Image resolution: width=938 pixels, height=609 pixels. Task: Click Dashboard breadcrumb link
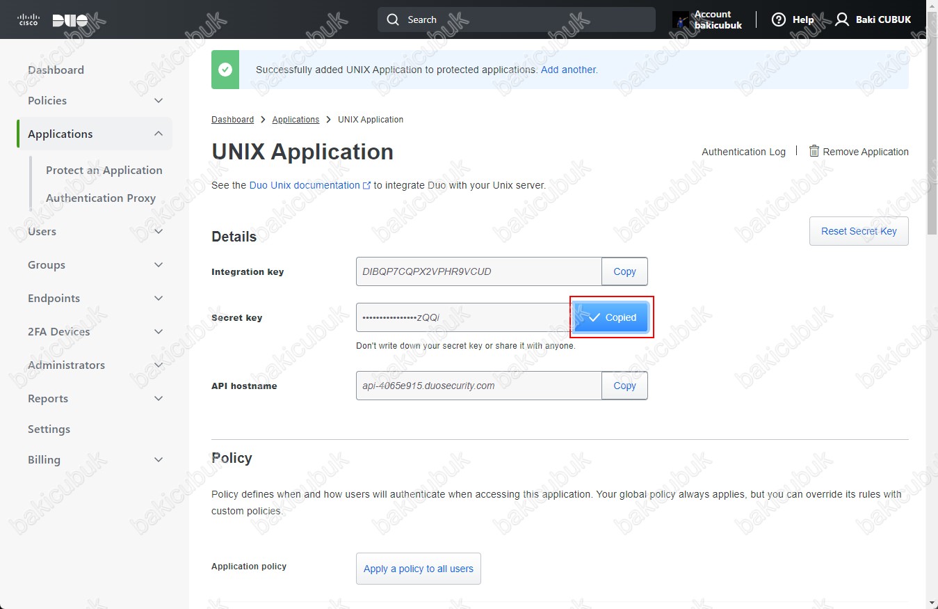click(232, 120)
